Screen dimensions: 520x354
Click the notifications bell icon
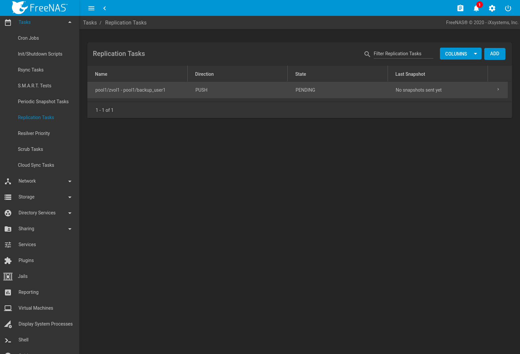tap(476, 8)
